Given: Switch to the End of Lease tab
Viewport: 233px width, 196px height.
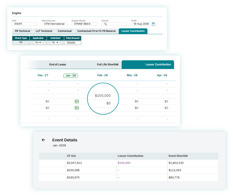Looking at the screenshot, I should pos(58,65).
